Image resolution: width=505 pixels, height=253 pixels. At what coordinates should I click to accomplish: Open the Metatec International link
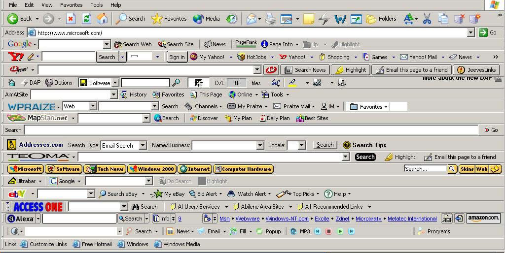click(x=412, y=219)
